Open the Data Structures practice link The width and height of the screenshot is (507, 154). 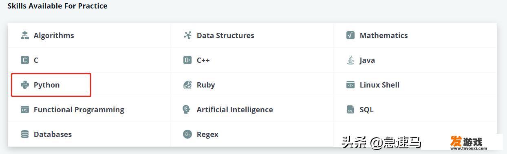(225, 35)
